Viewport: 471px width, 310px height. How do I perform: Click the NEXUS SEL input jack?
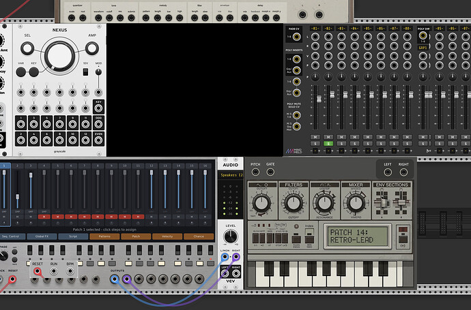point(27,48)
